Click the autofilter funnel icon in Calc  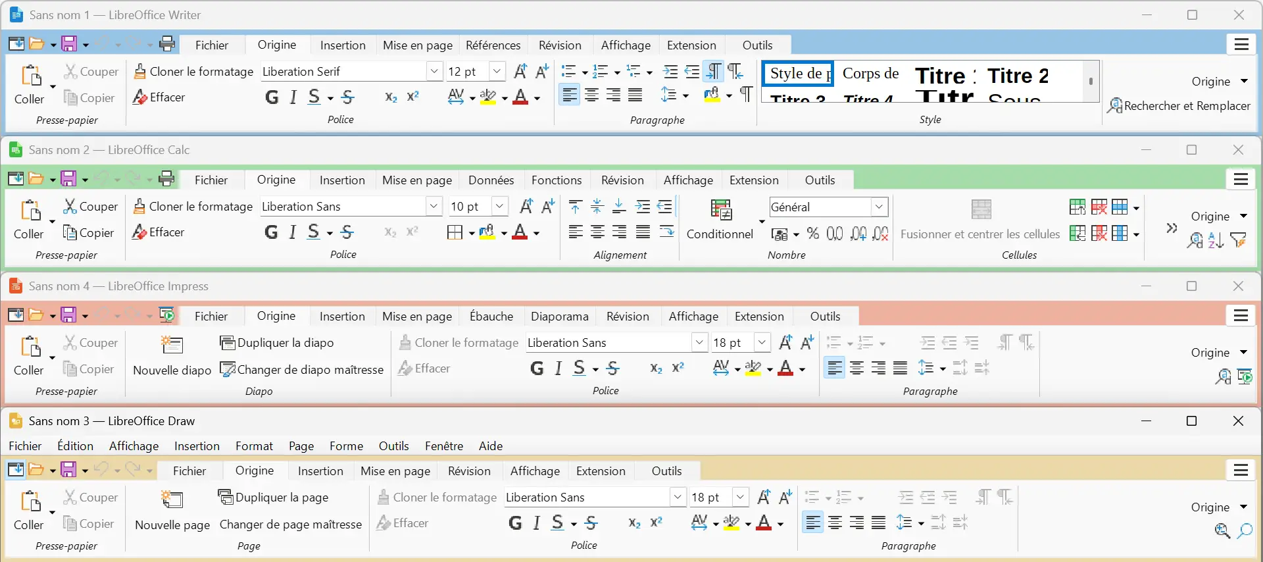point(1239,240)
